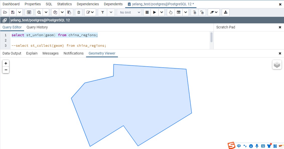Open the No limit rows dropdown
The width and height of the screenshot is (284, 149).
pyautogui.click(x=129, y=12)
